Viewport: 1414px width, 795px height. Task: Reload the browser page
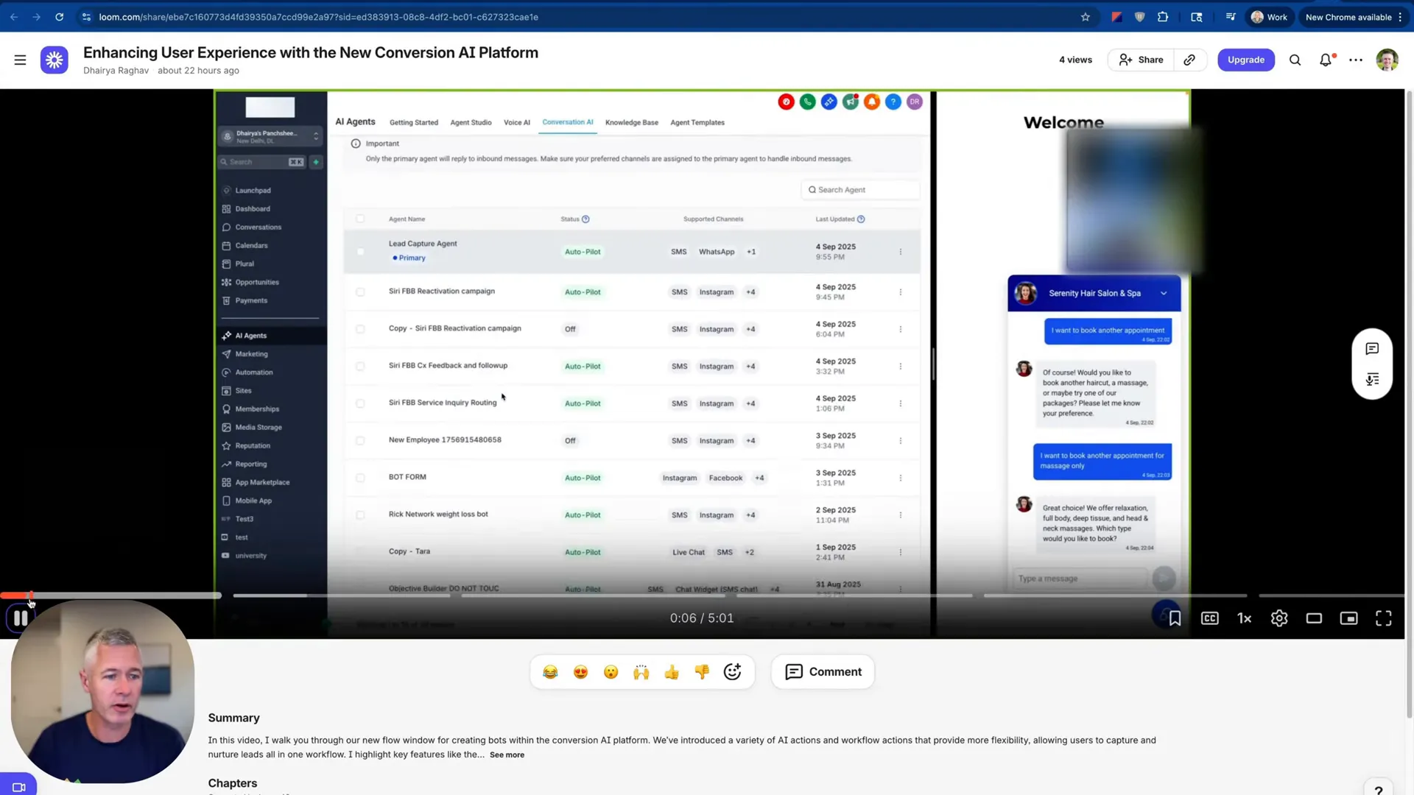coord(59,17)
